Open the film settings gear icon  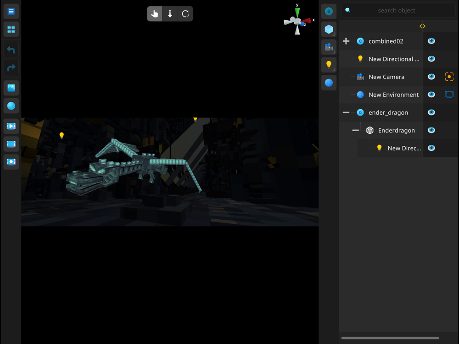click(11, 162)
